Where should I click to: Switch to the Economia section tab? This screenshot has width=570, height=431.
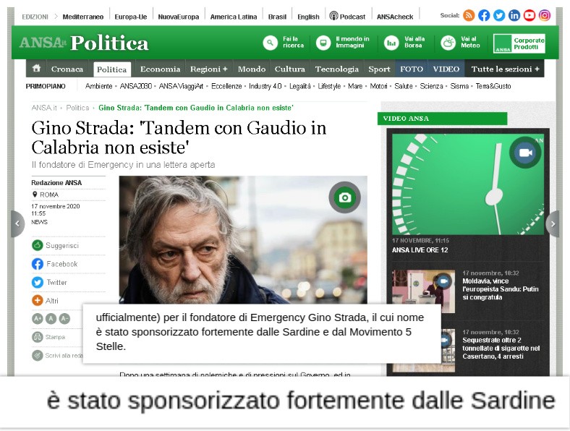[x=160, y=69]
